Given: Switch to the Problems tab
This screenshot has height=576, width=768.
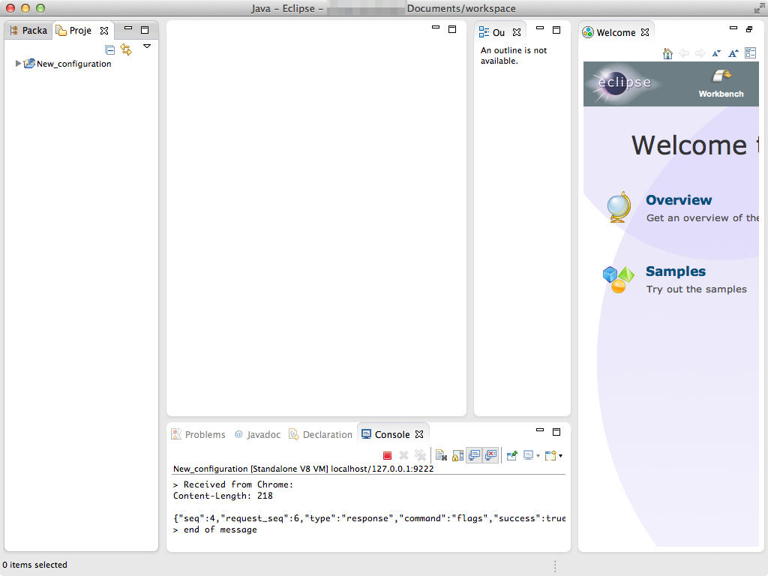Looking at the screenshot, I should (x=198, y=434).
